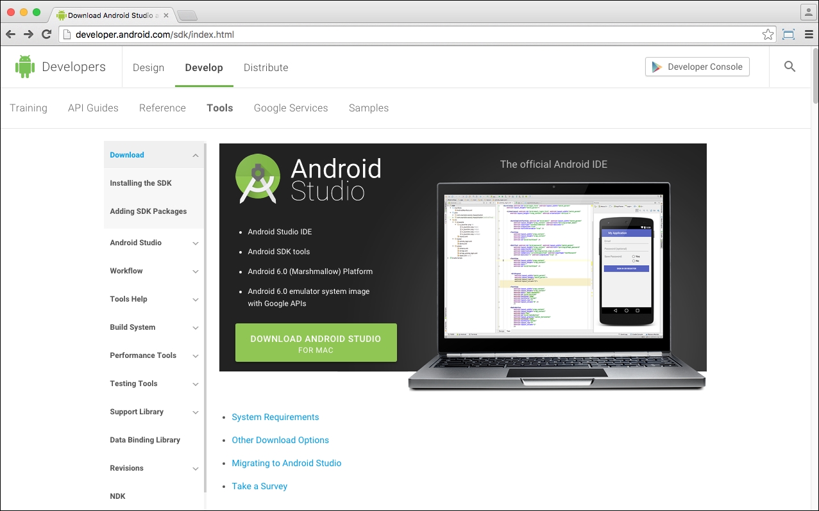Select Download in the sidebar
The height and width of the screenshot is (511, 819).
pos(127,155)
